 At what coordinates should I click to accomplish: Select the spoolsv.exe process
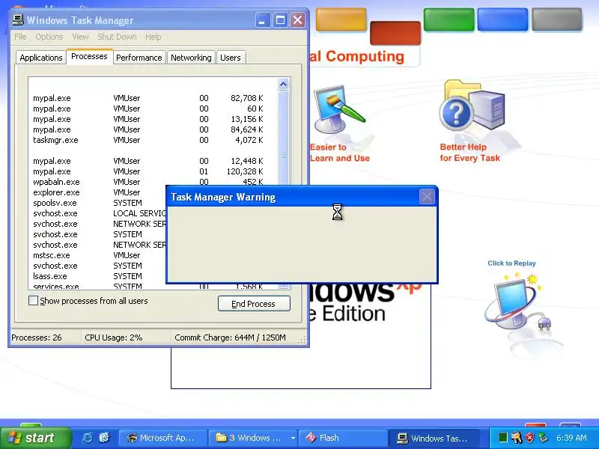[98, 203]
